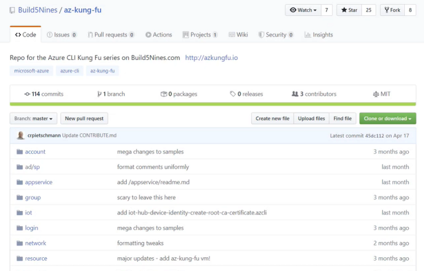Screen dimensions: 424x271
Task: Click the folder icon beside iot
Action: point(19,213)
